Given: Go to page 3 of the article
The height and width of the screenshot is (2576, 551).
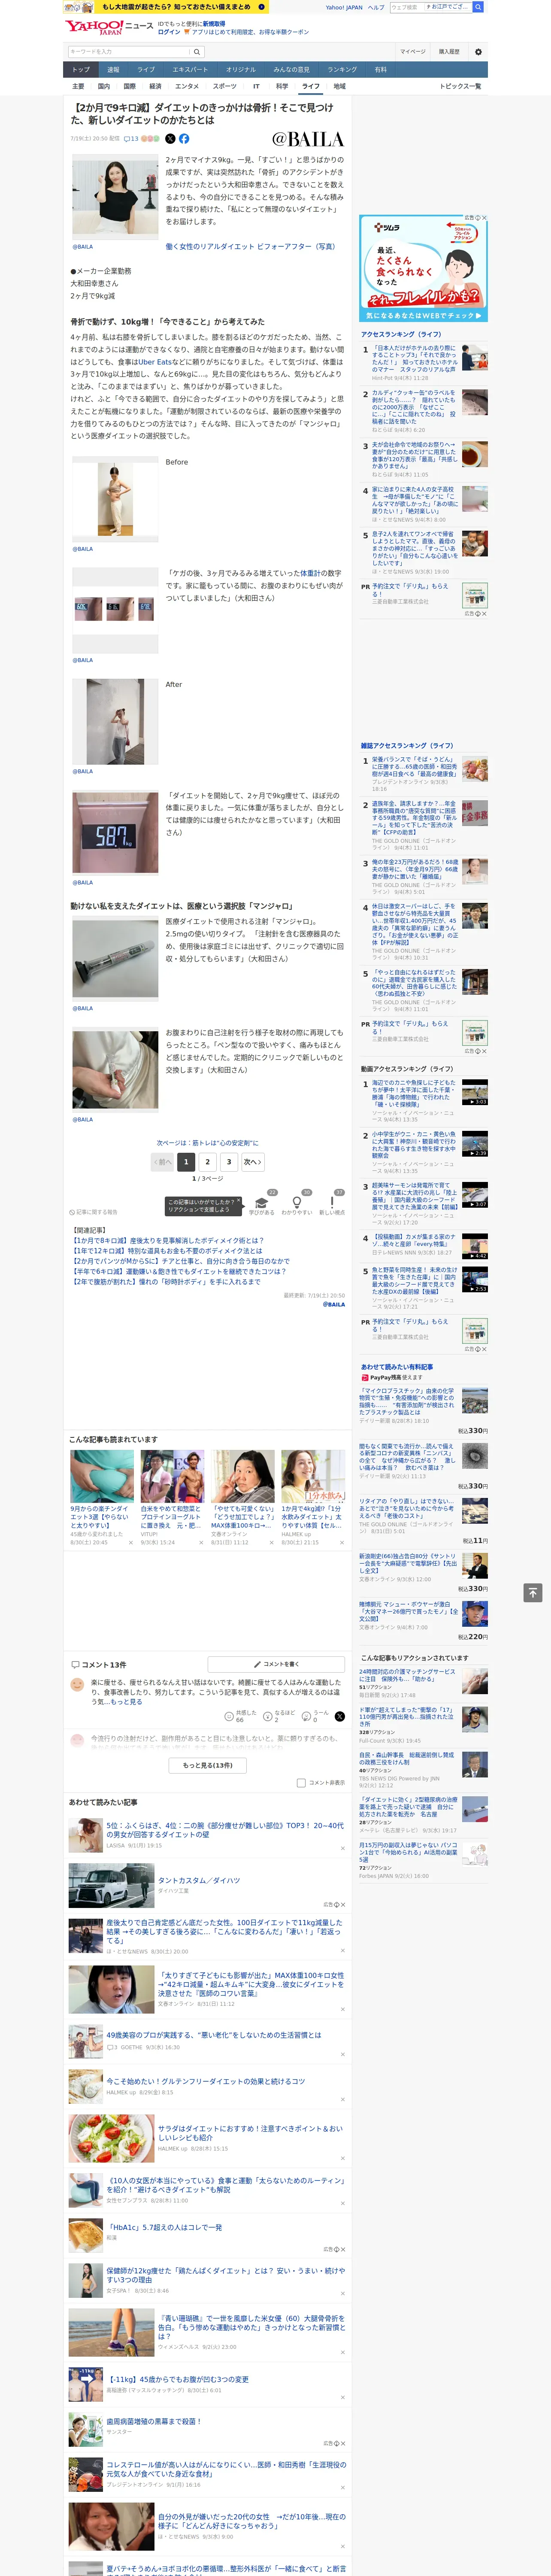Looking at the screenshot, I should [229, 1162].
